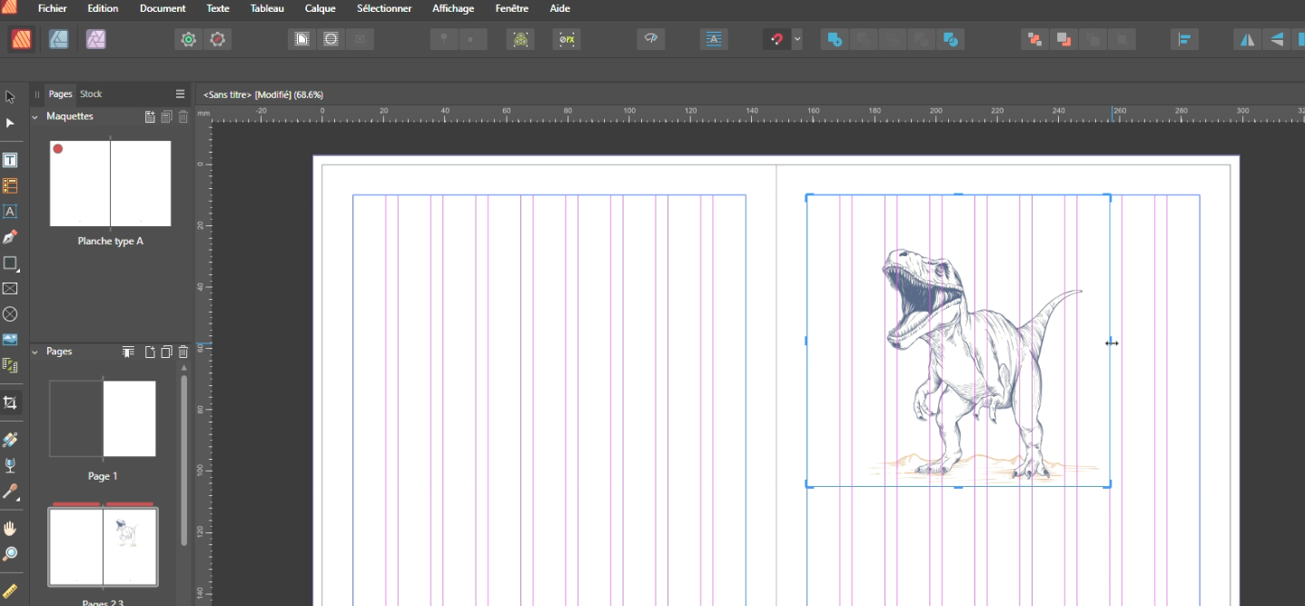
Task: Toggle baseline grid text icon
Action: coord(715,39)
